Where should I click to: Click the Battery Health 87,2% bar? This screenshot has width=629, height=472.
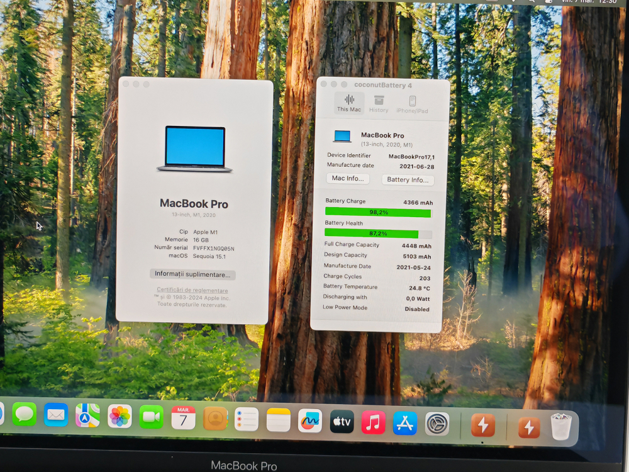pos(378,233)
